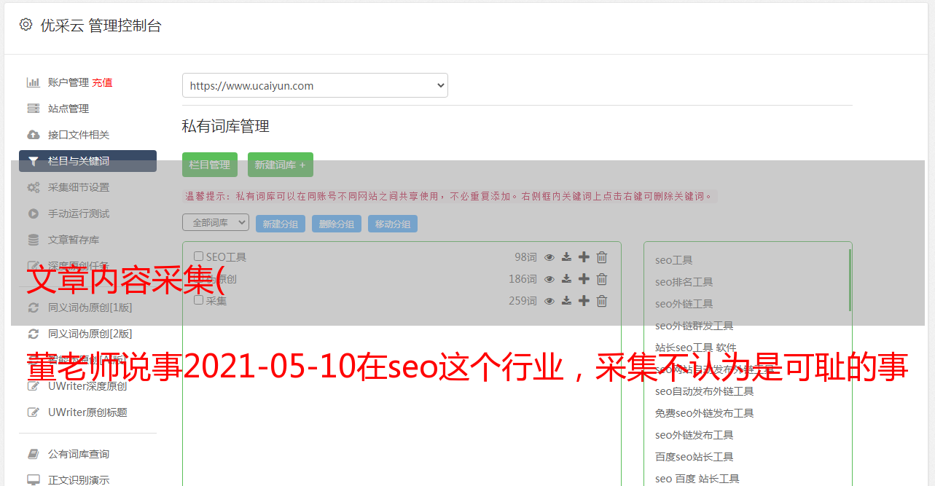Click the green 栏目管理 button

210,165
